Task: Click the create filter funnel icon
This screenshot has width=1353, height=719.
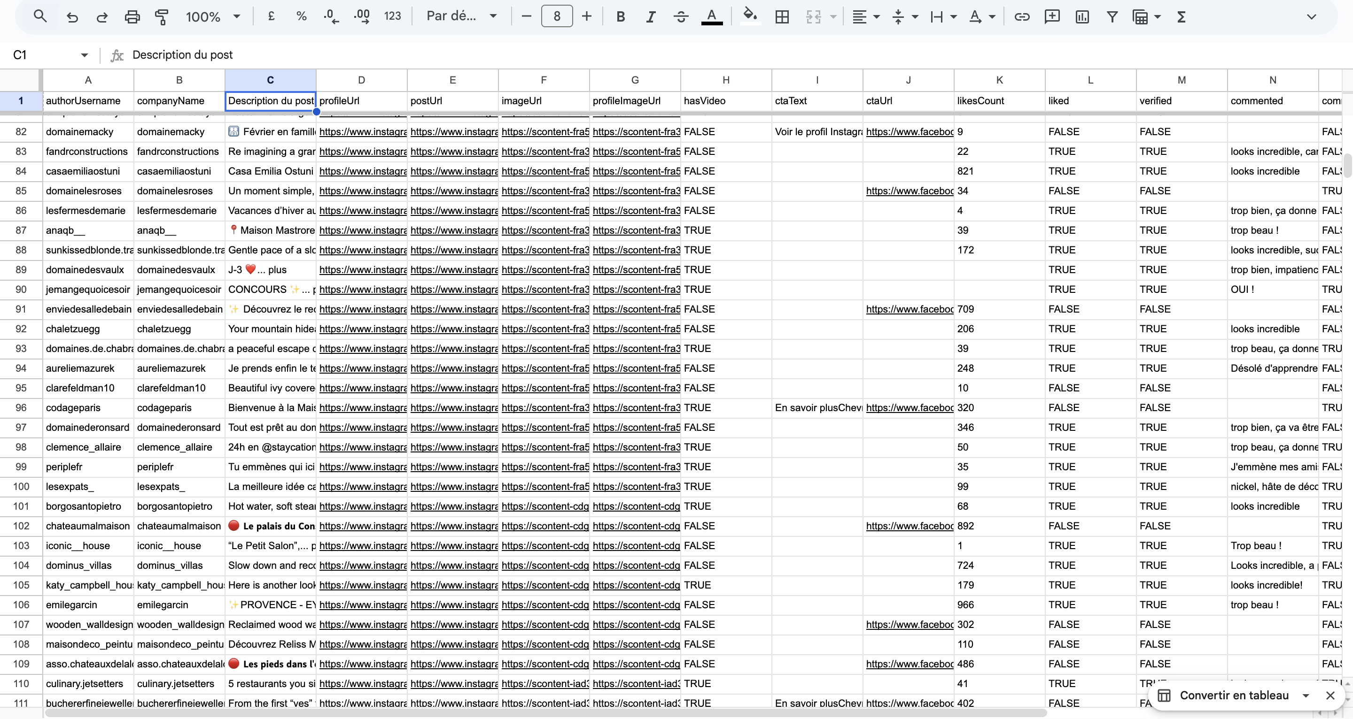Action: click(x=1112, y=17)
